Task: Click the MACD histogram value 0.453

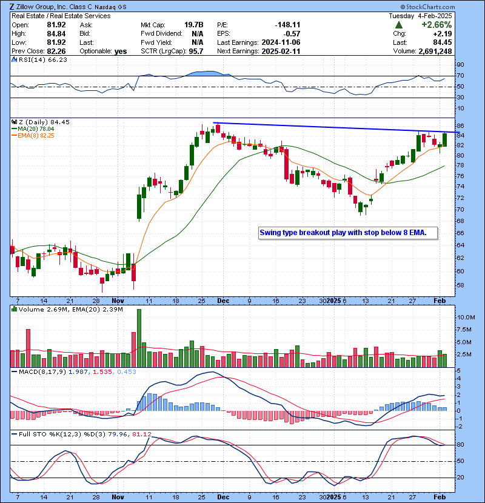Action: (x=127, y=372)
